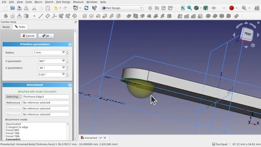The width and height of the screenshot is (261, 147).
Task: Select the Tasks tab
Action: (20, 27)
